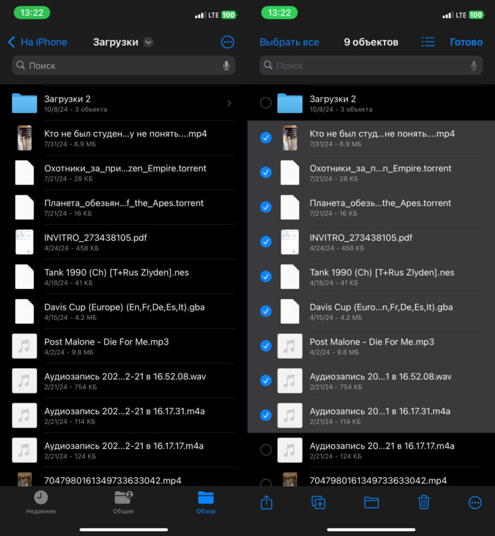Open Загрузки 2 folder via its chevron
Viewport: 495px width, 536px height.
tap(229, 103)
